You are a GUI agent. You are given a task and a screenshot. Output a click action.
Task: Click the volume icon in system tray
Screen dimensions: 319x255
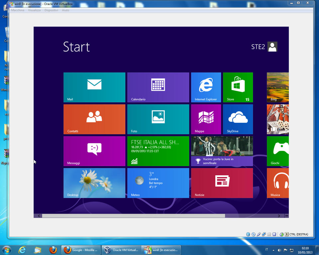(x=279, y=250)
